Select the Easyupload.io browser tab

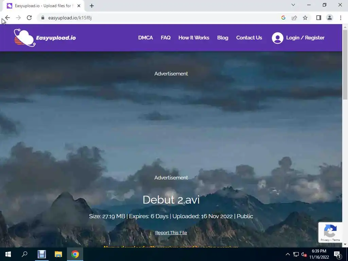click(x=43, y=6)
